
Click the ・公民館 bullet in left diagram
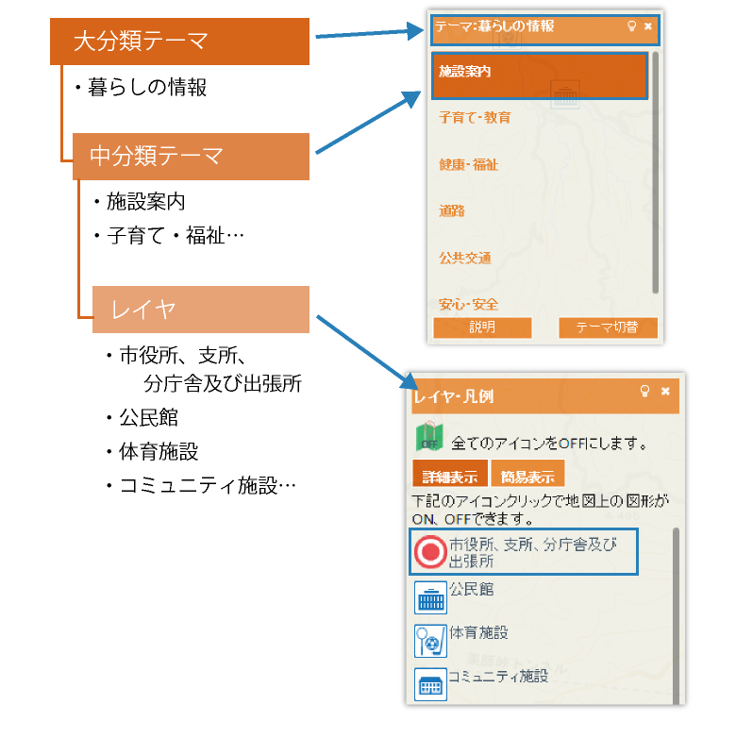(142, 417)
